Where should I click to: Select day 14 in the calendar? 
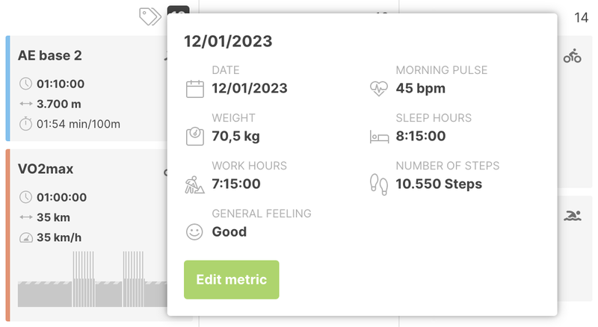pyautogui.click(x=581, y=17)
